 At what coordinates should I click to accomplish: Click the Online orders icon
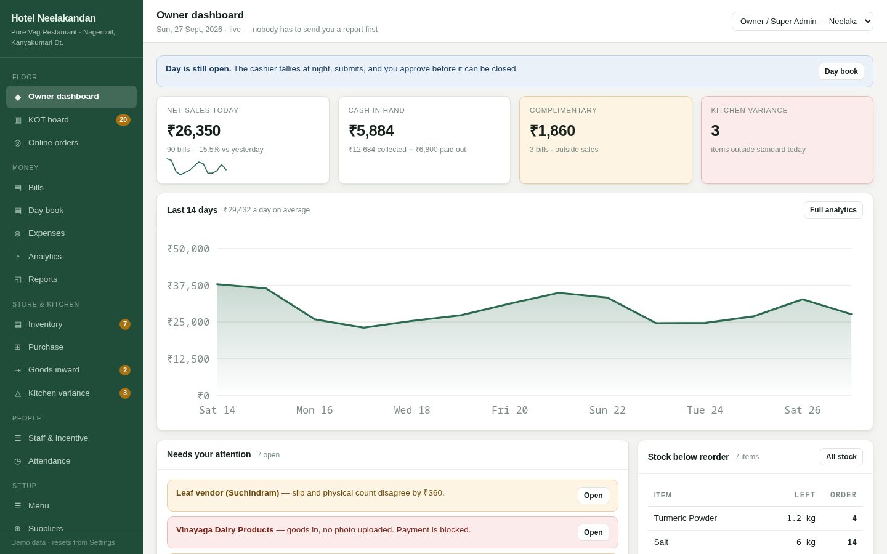(18, 143)
